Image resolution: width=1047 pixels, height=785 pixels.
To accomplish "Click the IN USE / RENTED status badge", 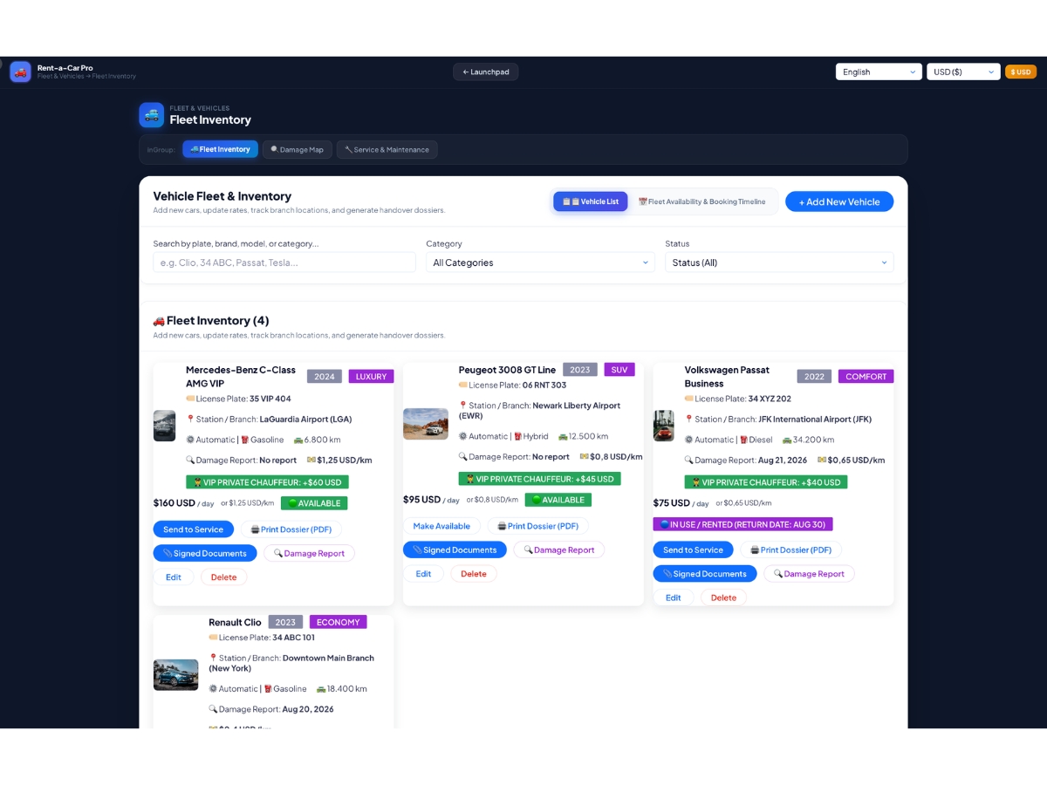I will pyautogui.click(x=743, y=524).
